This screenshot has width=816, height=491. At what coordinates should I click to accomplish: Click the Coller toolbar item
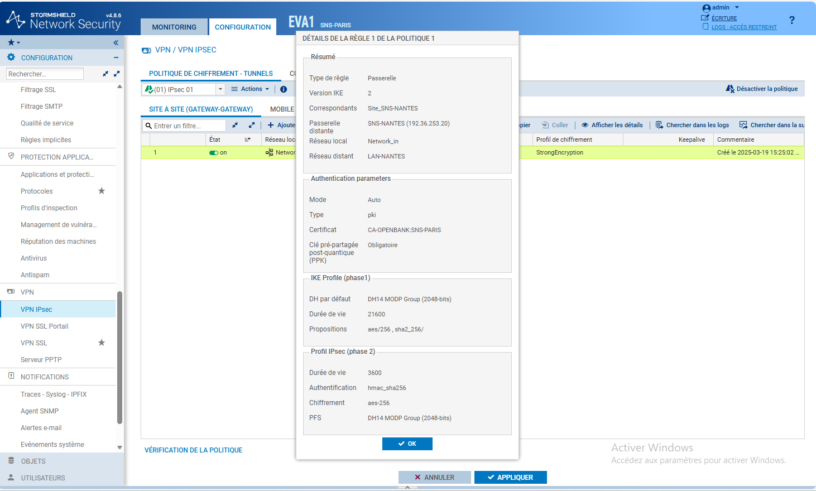click(555, 125)
